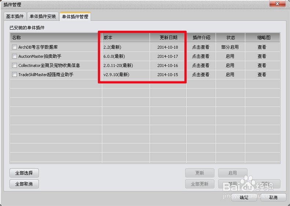
Task: Select the AuctionMaster拍卖助手 row name
Action: tap(40, 56)
